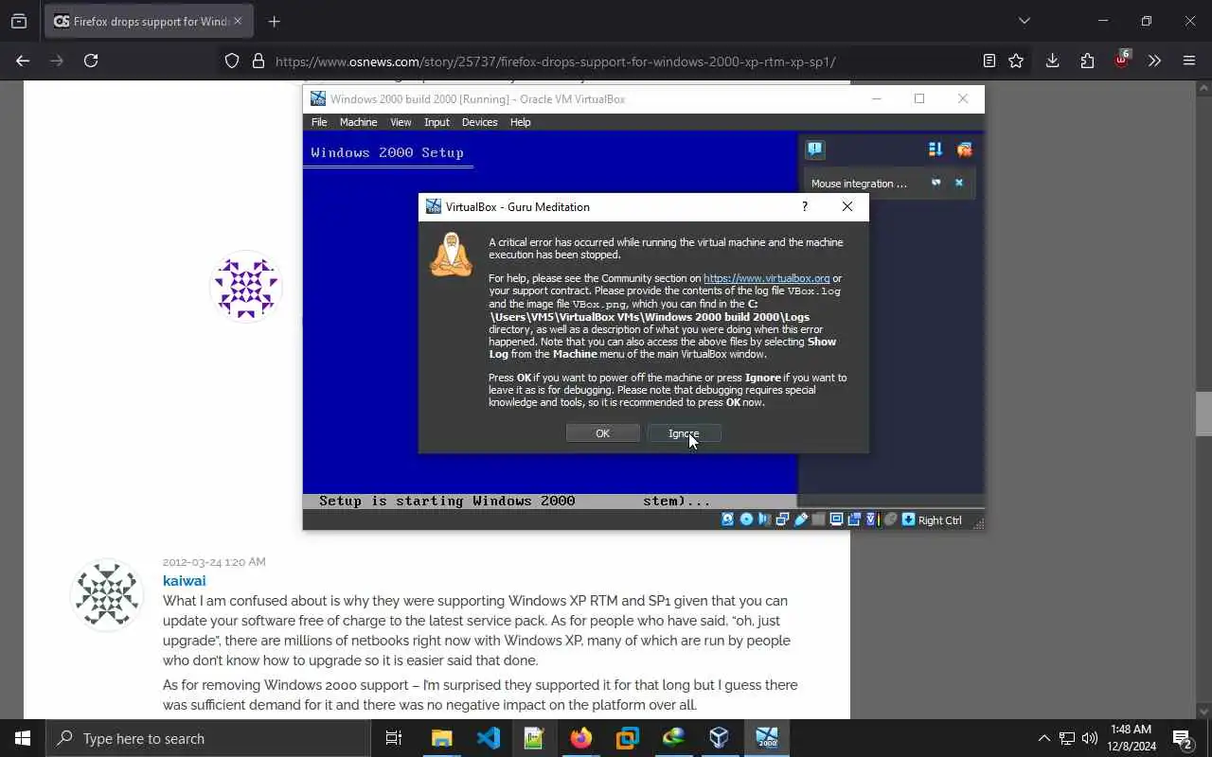Click the icon left of the Mouse integration close button

(x=936, y=183)
